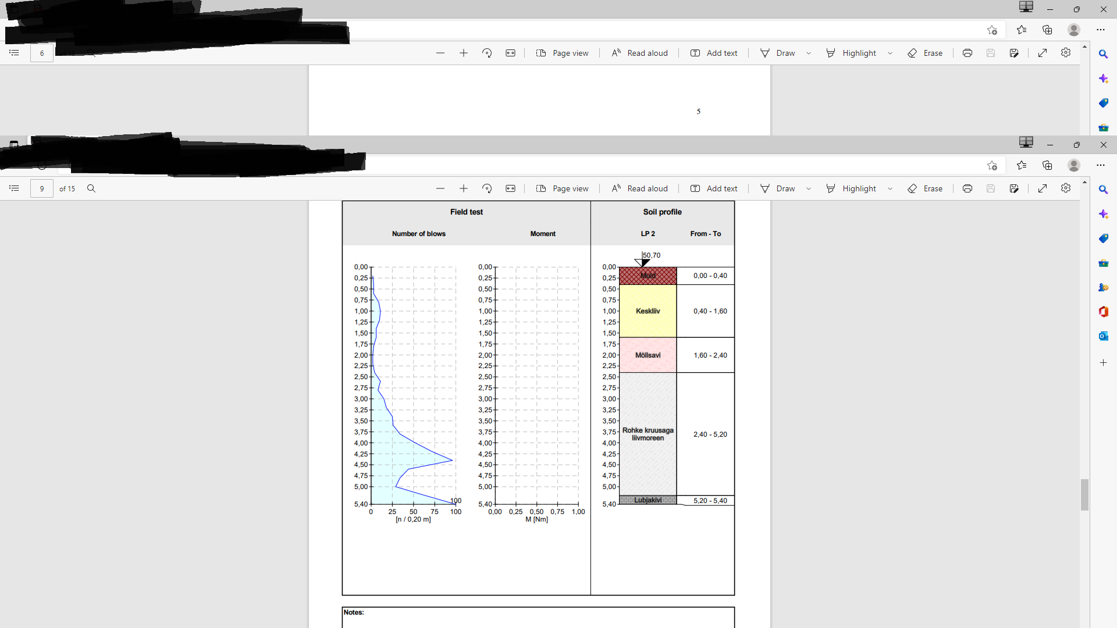The height and width of the screenshot is (628, 1117).
Task: Open Page view in lower toolbar
Action: pyautogui.click(x=562, y=188)
